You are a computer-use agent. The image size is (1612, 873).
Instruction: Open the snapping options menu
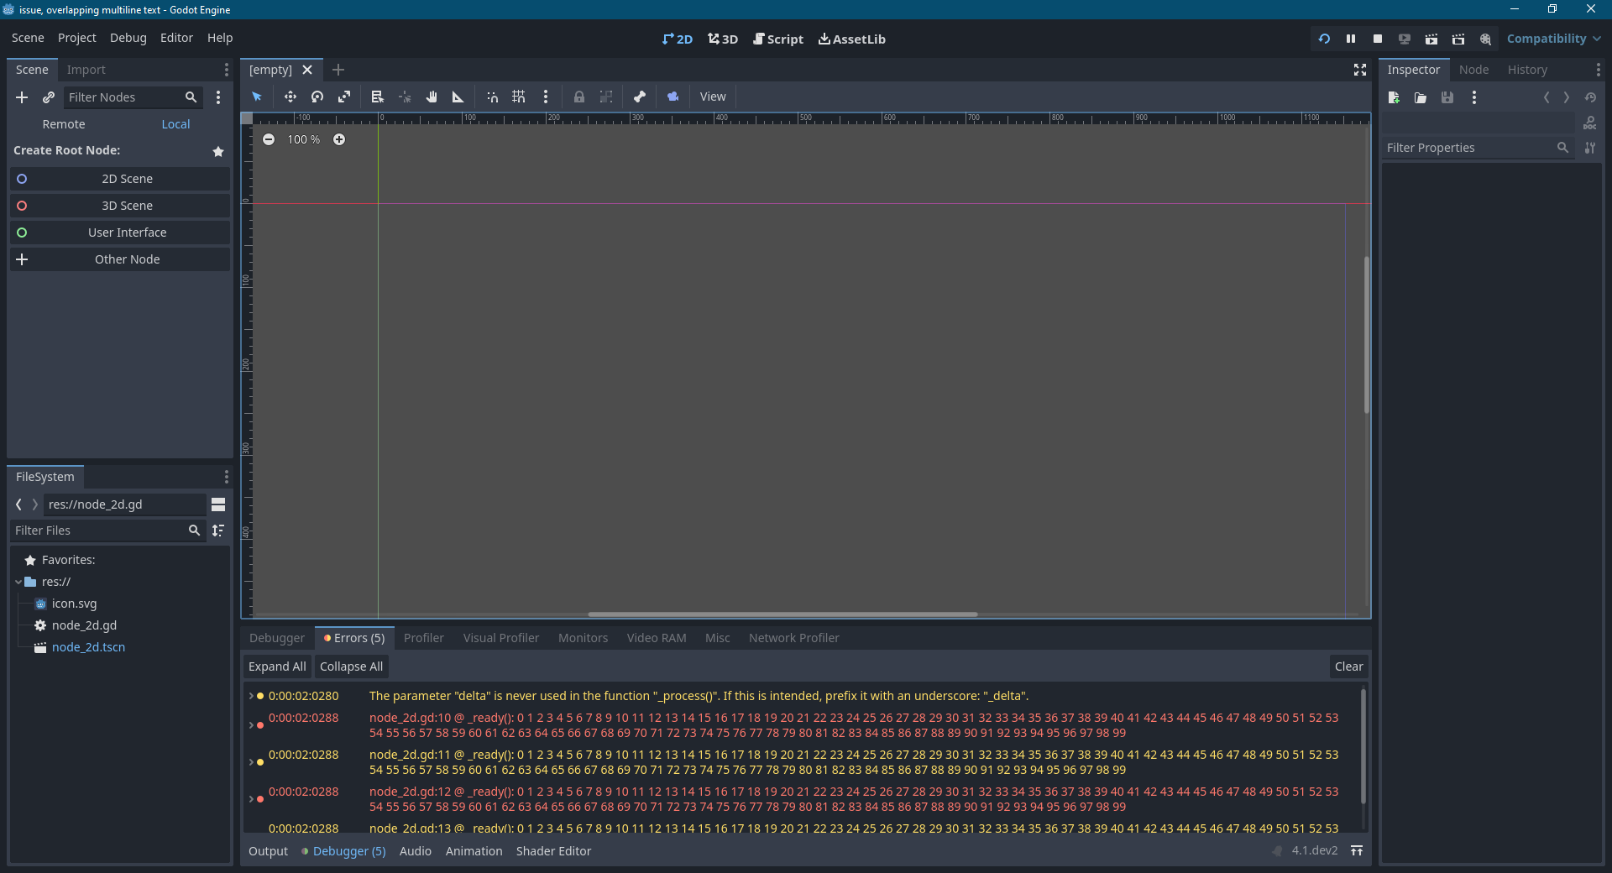pyautogui.click(x=546, y=97)
